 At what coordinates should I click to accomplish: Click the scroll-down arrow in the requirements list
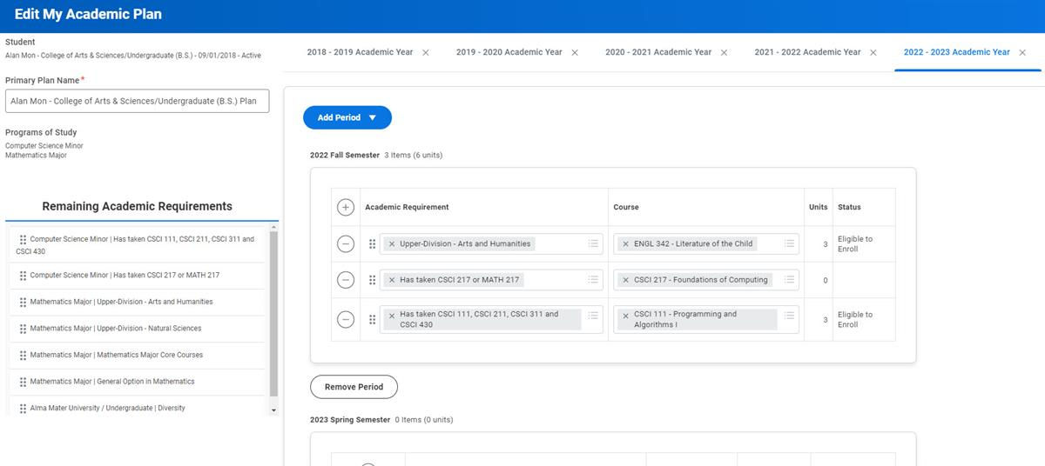pyautogui.click(x=274, y=409)
